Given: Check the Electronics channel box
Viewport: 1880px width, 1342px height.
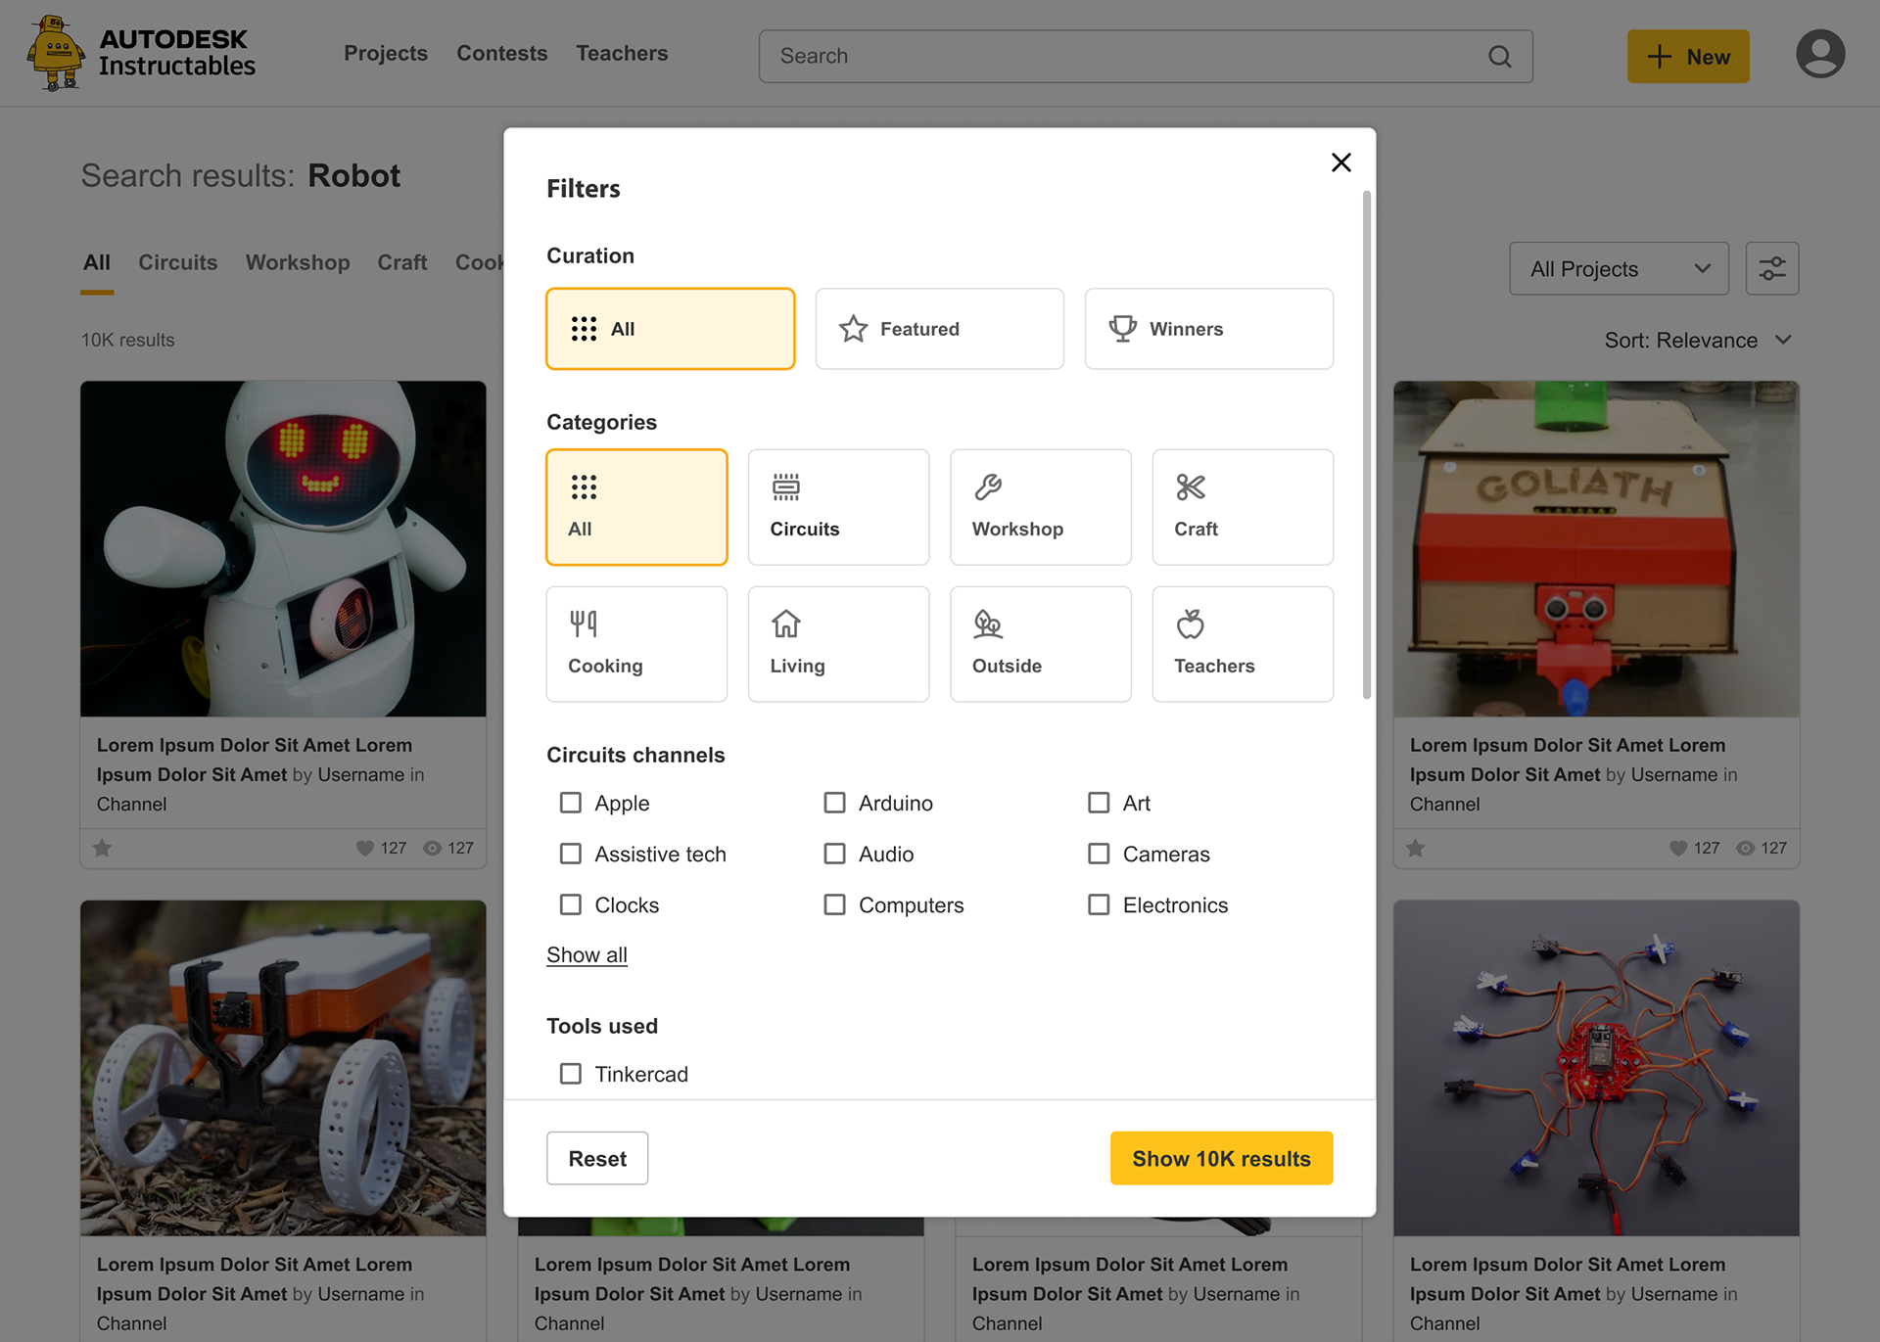Looking at the screenshot, I should 1099,904.
